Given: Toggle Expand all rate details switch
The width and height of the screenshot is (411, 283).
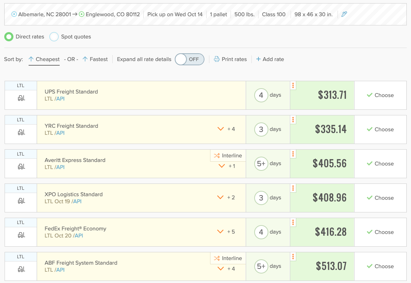Looking at the screenshot, I should 190,59.
